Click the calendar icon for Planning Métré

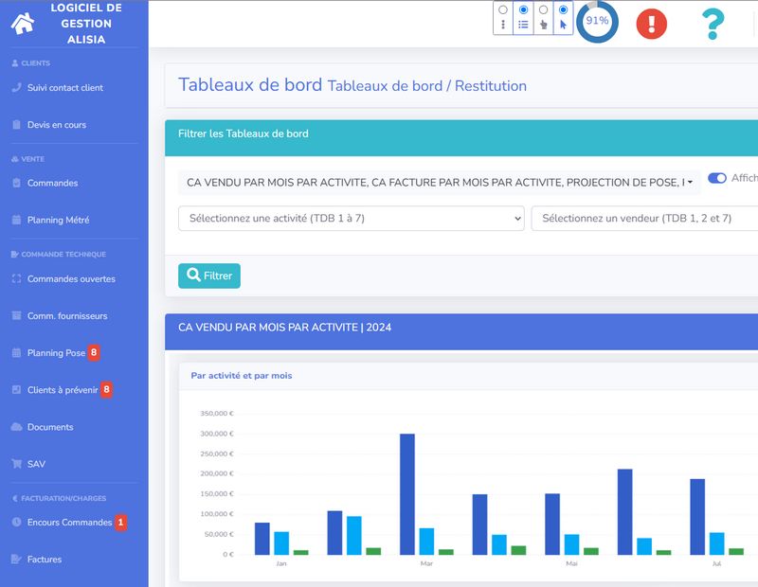point(16,221)
